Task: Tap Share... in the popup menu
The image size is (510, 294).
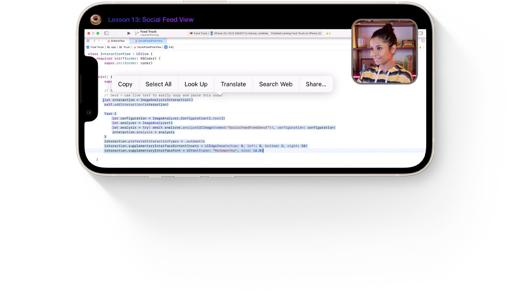Action: click(x=316, y=84)
